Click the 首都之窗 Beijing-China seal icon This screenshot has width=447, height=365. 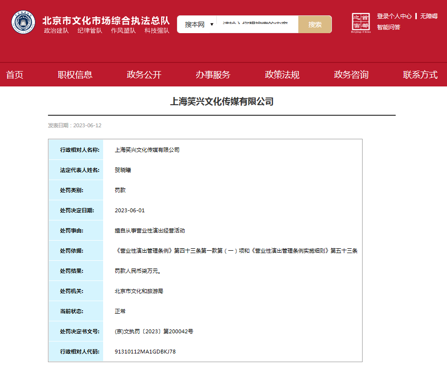[x=361, y=23]
